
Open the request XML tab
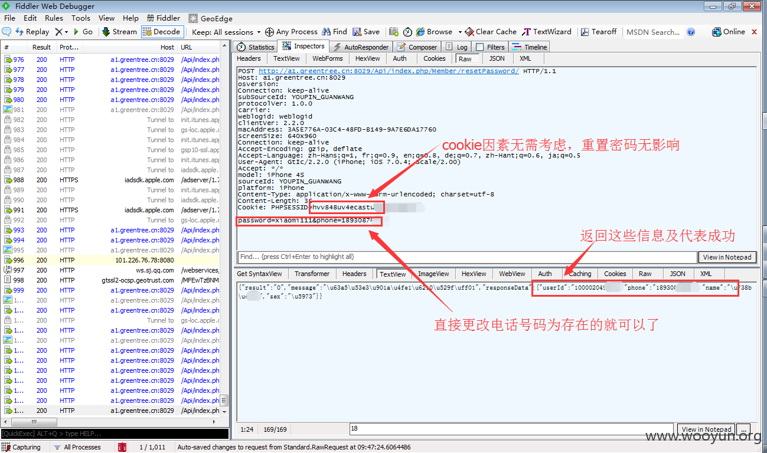(526, 58)
